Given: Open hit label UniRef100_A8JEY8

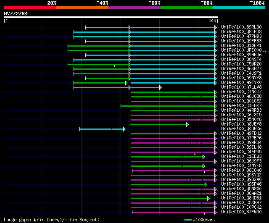Looking at the screenshot, I should tap(241, 124).
